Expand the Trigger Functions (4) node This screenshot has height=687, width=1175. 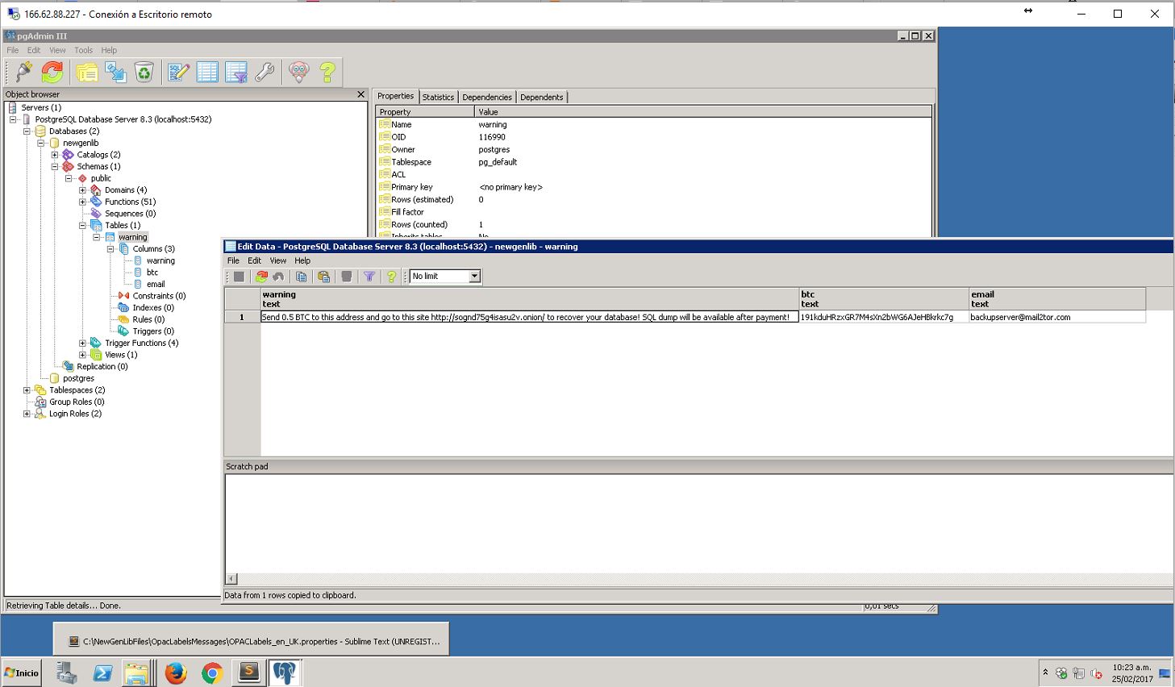[x=82, y=343]
